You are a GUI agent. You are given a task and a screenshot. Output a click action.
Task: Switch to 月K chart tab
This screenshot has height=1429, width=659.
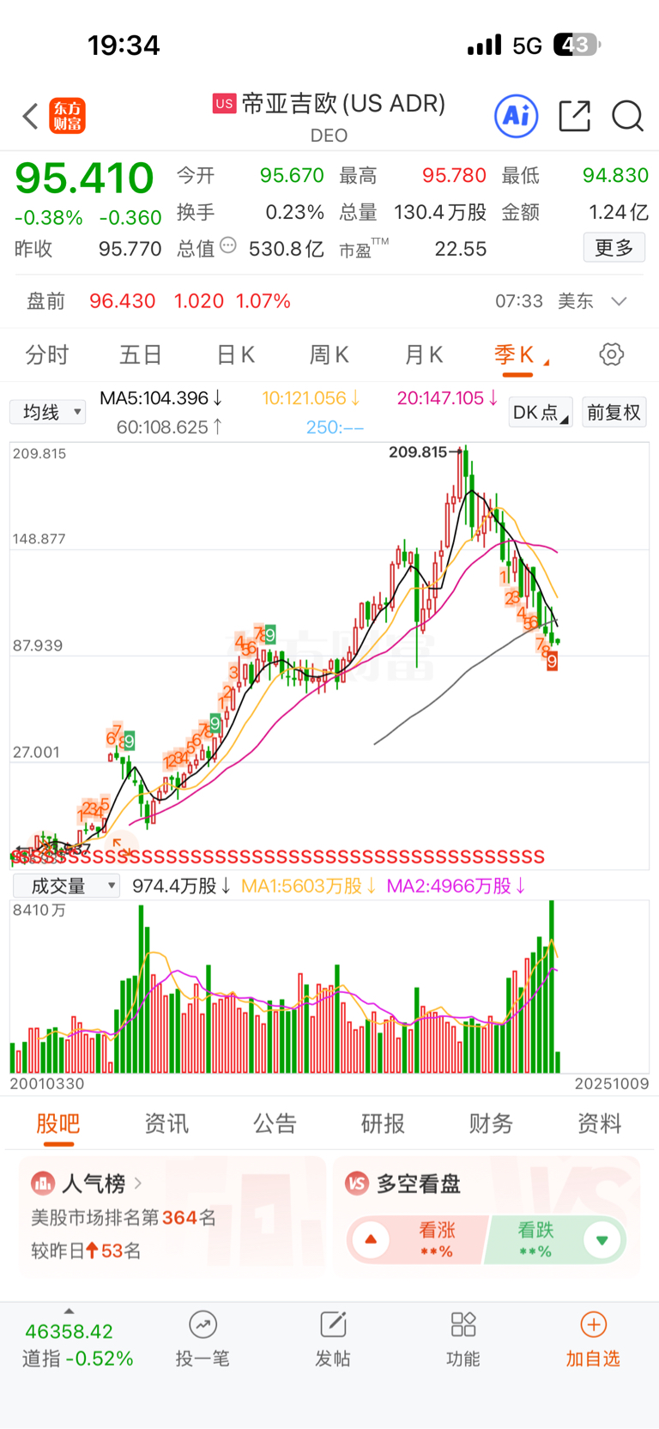tap(424, 354)
